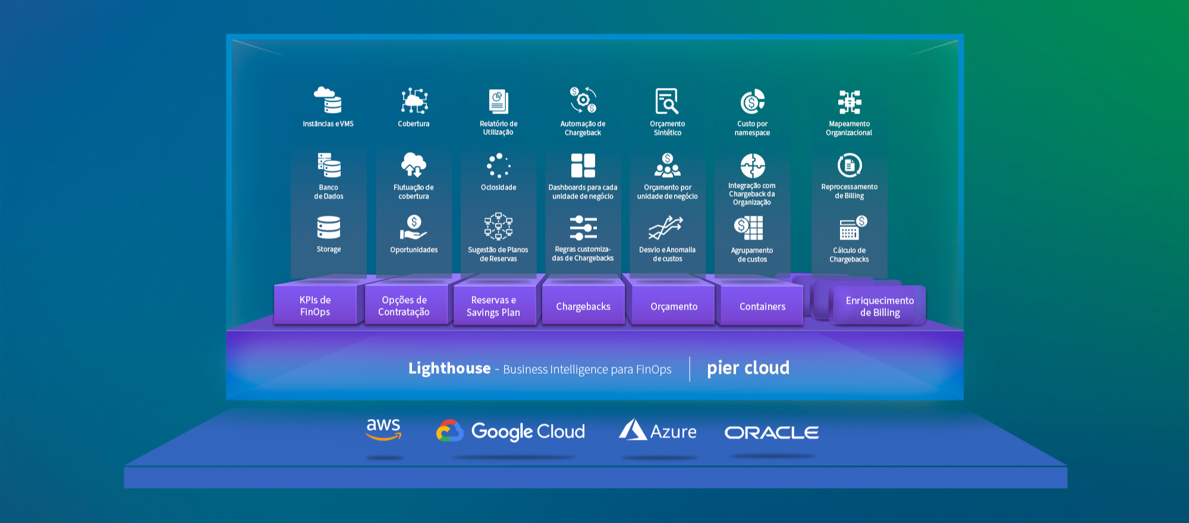This screenshot has height=523, width=1189.
Task: Select the Flutuação de cobertura cloud arrows icon
Action: click(414, 165)
